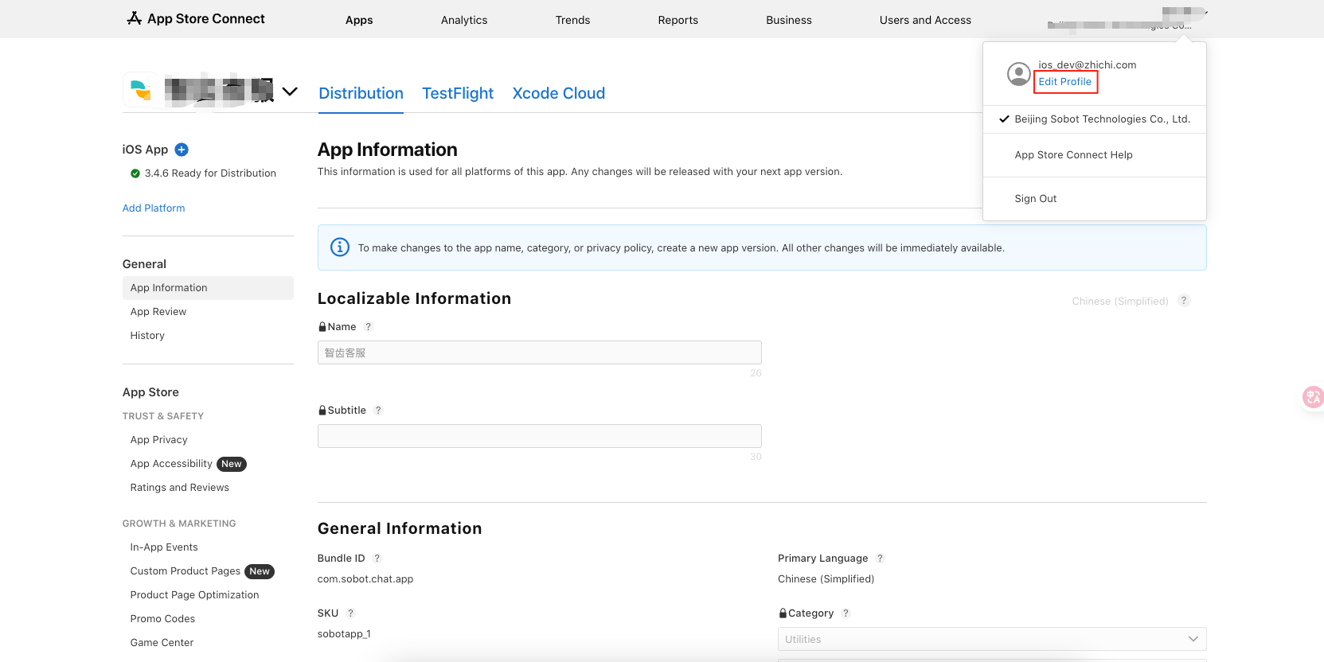This screenshot has width=1324, height=662.
Task: Click the user avatar icon in profile menu
Action: point(1018,74)
